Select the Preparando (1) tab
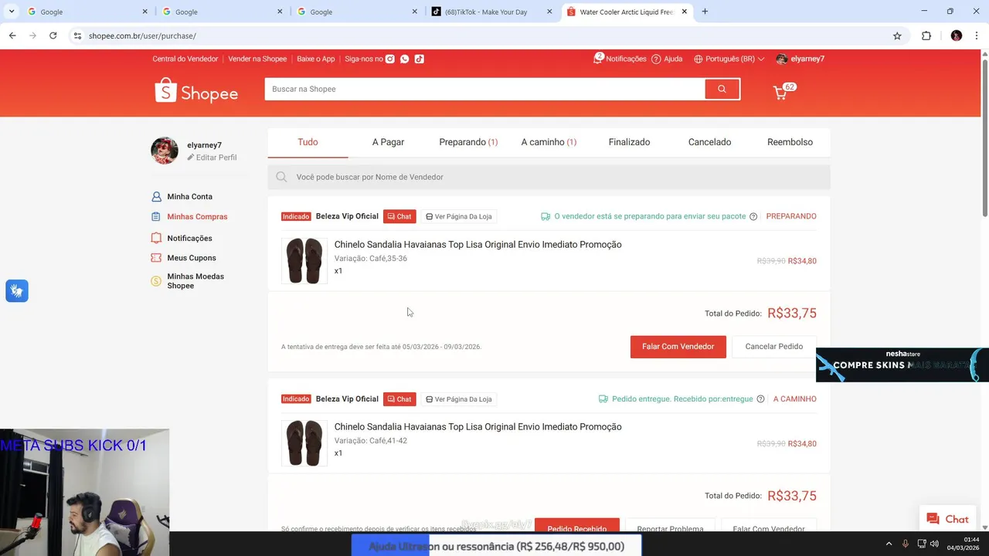Screen dimensions: 989x556 pos(468,142)
